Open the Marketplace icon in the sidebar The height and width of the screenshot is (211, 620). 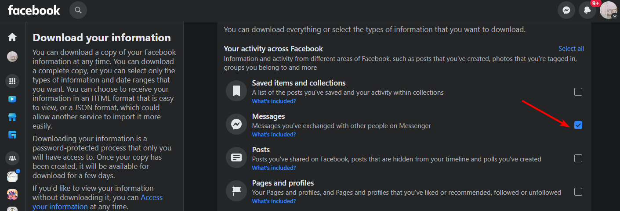(x=12, y=117)
